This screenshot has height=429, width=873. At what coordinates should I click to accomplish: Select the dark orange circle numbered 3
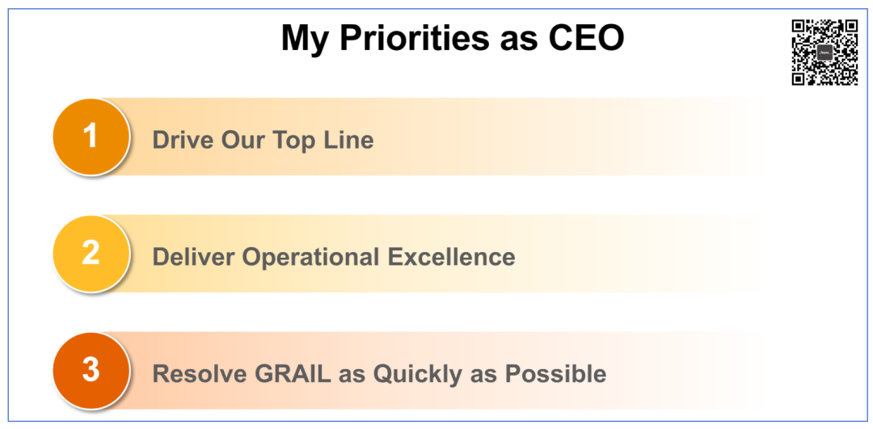click(91, 370)
